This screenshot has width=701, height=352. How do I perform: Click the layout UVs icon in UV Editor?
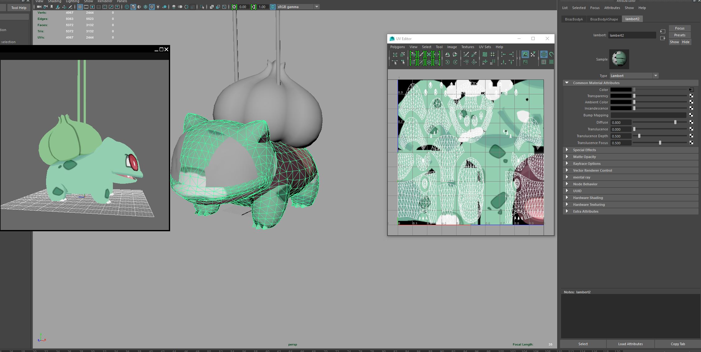click(x=485, y=54)
